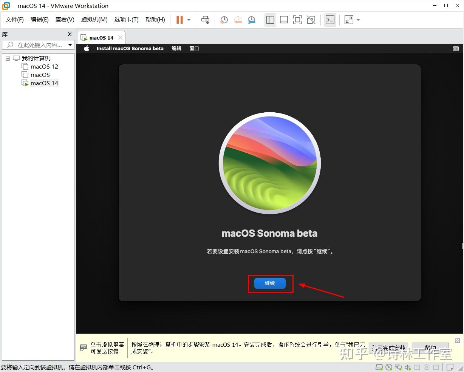Click the keyboard hint icon in info bar

click(84, 348)
